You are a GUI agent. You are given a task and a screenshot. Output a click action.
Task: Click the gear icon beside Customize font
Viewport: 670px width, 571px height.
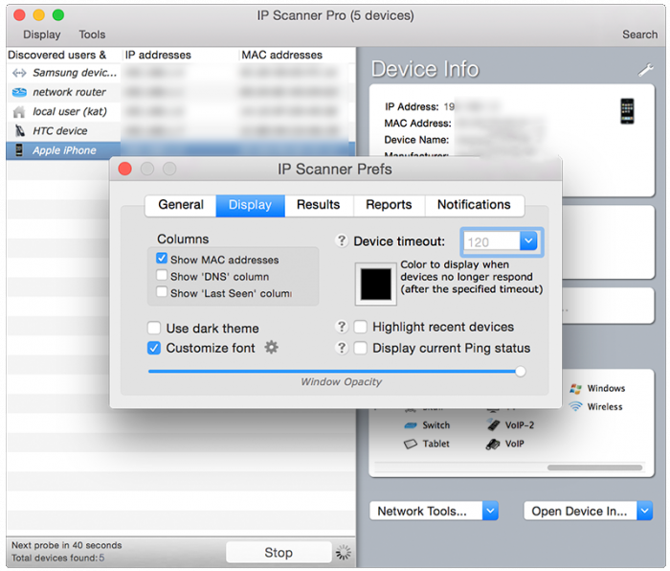tap(272, 348)
